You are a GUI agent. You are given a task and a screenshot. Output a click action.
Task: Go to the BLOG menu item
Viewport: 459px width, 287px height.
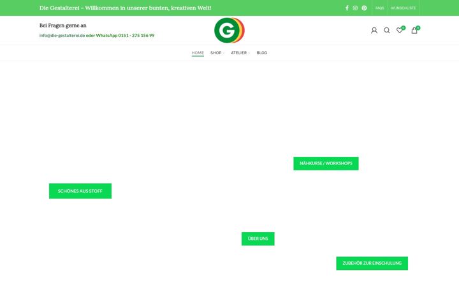[x=262, y=53]
